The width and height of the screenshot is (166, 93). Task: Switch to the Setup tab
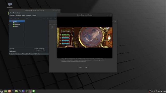coord(24,16)
